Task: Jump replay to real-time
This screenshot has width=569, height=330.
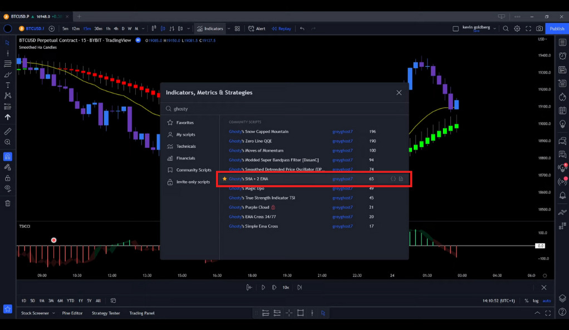Action: [300, 287]
